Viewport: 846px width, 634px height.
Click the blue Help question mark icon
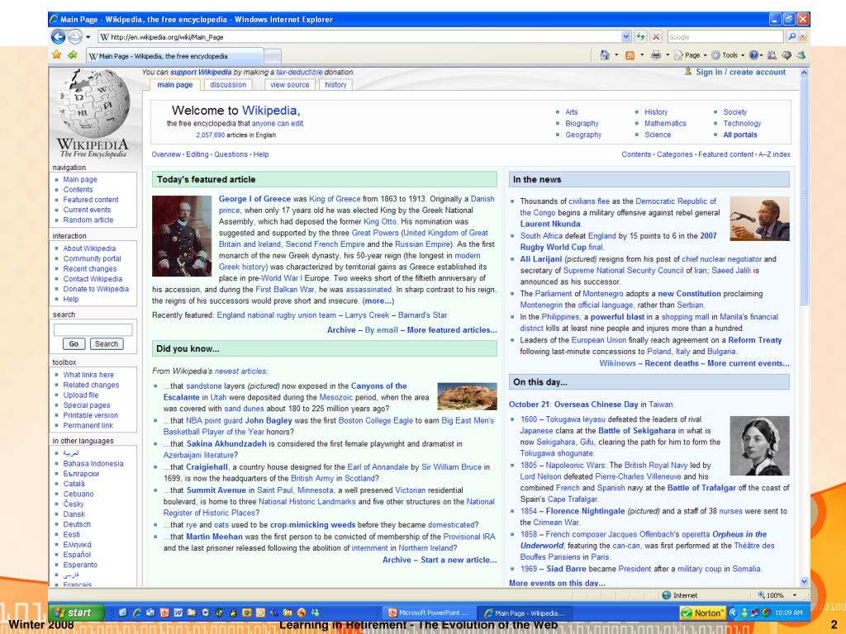click(753, 55)
